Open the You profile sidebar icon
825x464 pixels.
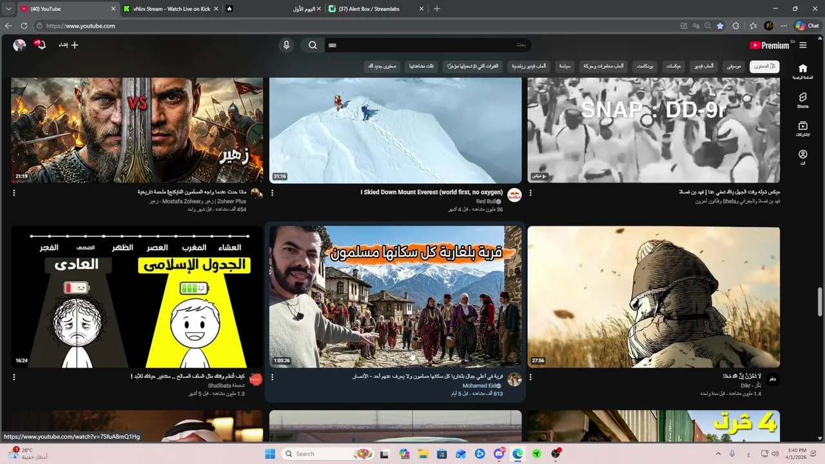(x=802, y=157)
